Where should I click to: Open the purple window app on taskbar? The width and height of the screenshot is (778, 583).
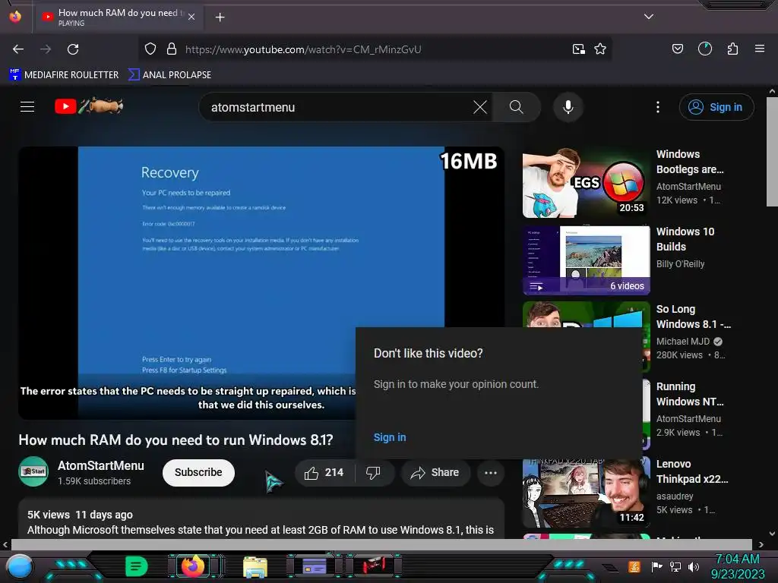click(x=314, y=566)
